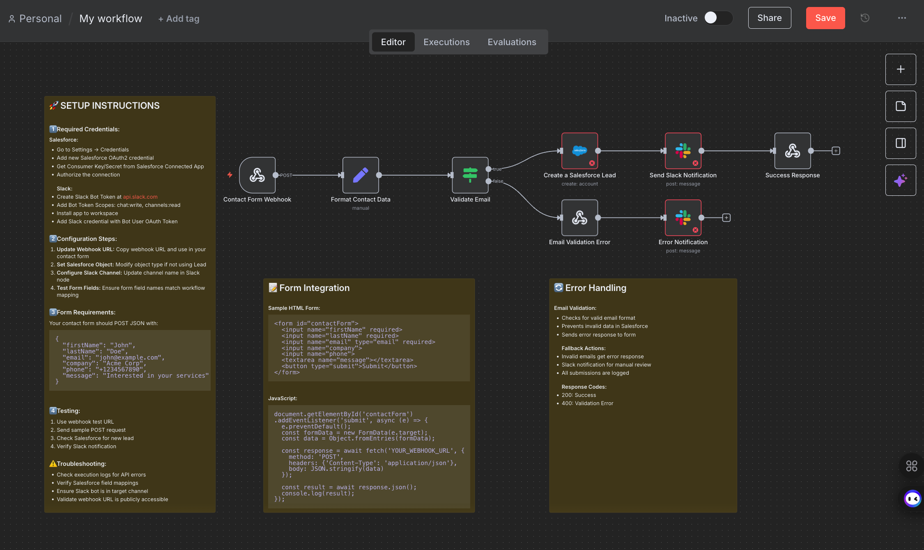Open the api.slack.com link
This screenshot has height=550, width=924.
[x=140, y=197]
